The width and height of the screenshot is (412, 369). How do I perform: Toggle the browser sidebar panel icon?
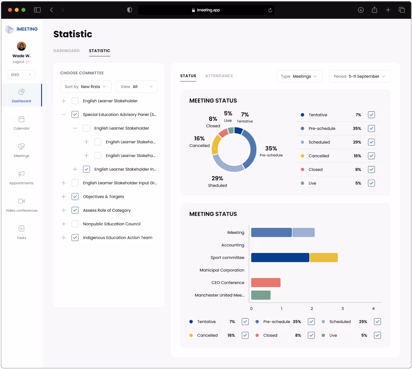tap(37, 10)
